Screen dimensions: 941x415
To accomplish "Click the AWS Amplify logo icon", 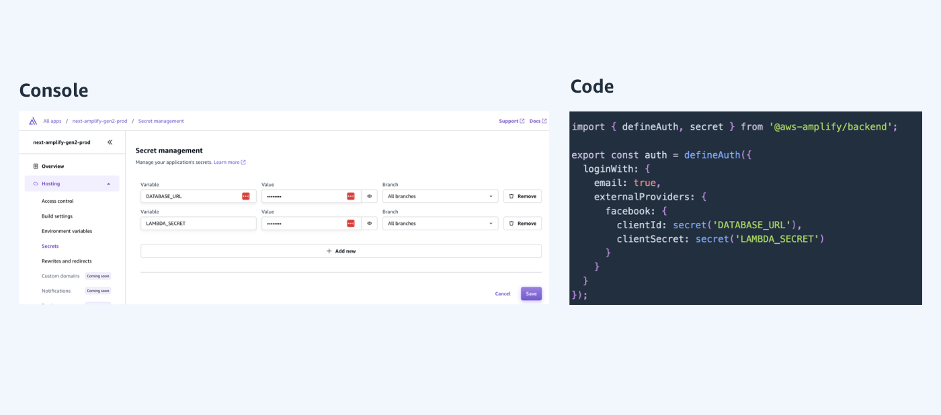I will pos(33,121).
